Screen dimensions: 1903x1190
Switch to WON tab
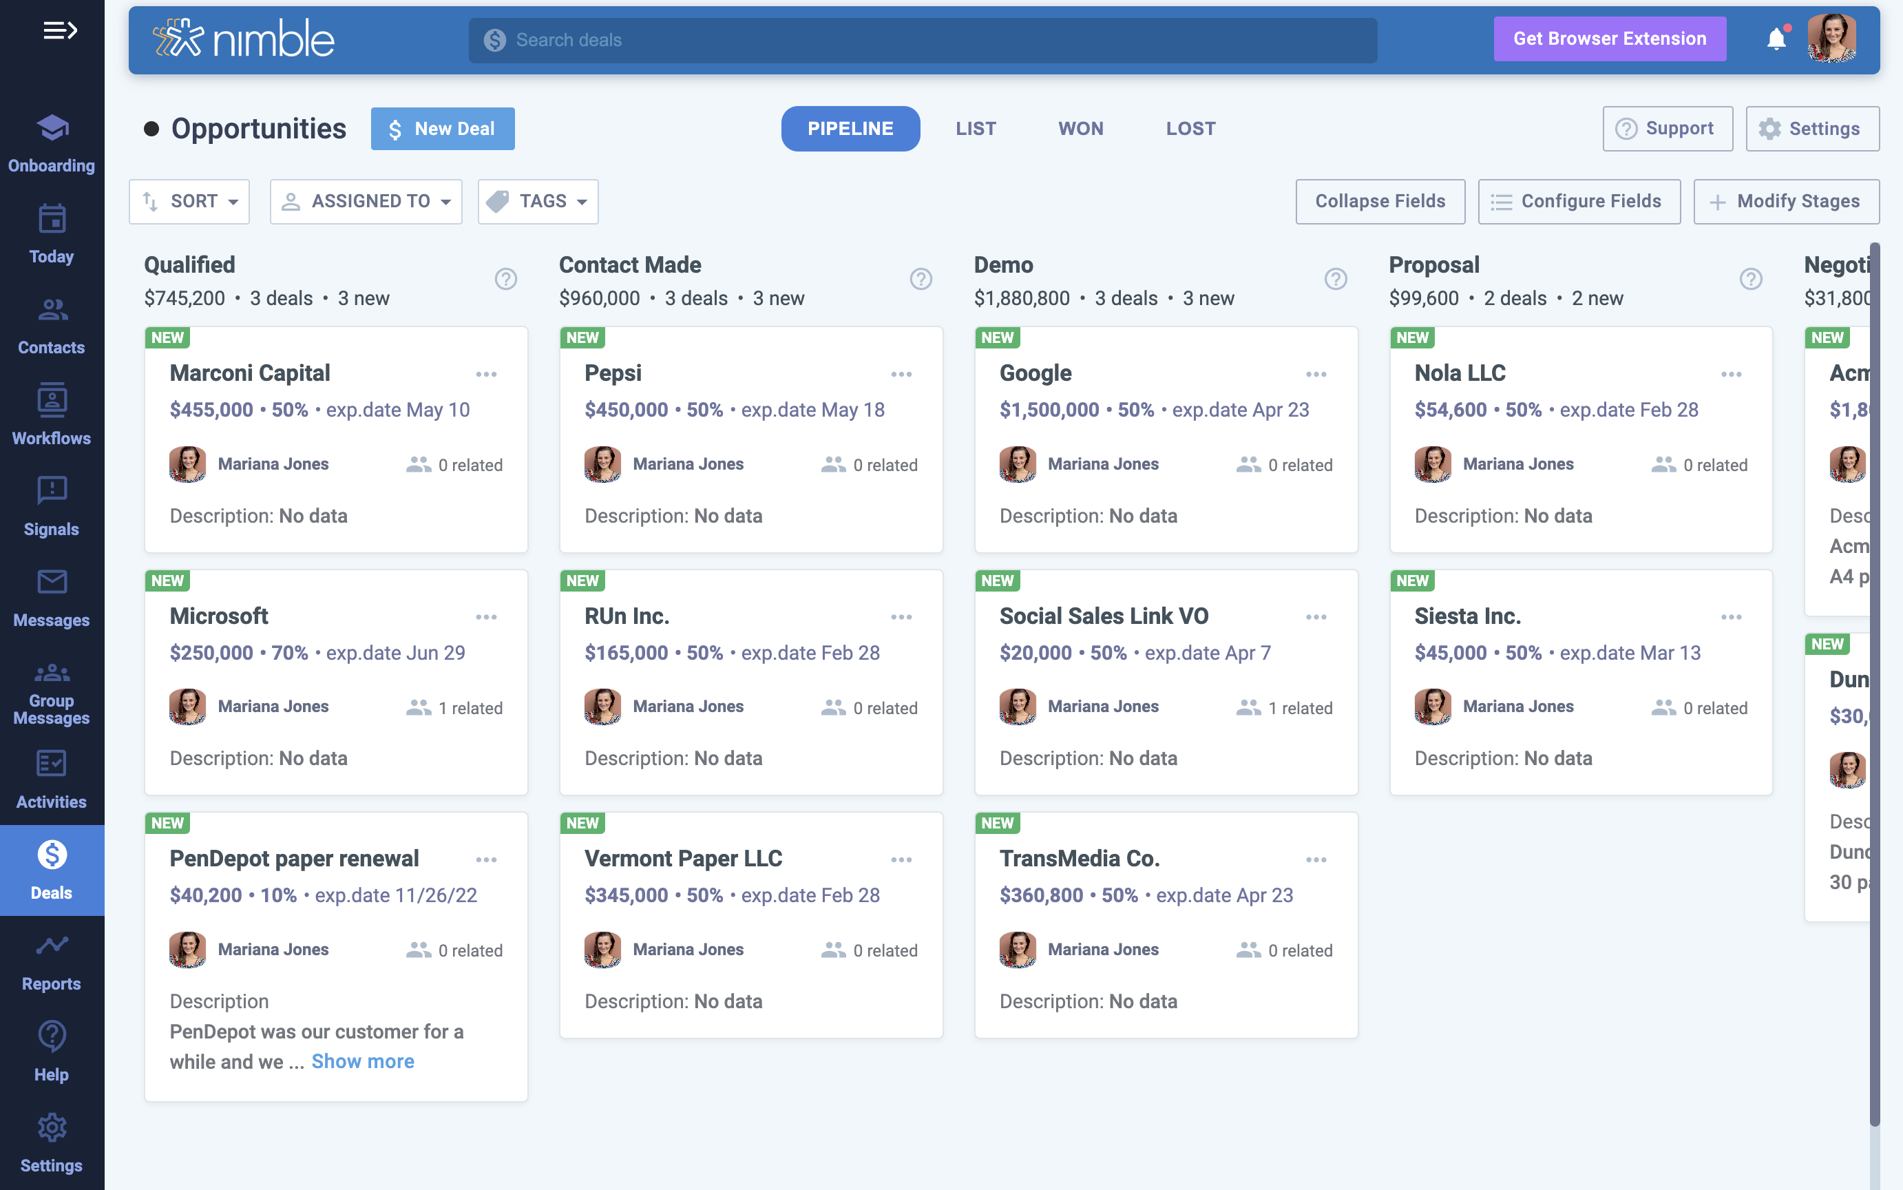[1081, 128]
